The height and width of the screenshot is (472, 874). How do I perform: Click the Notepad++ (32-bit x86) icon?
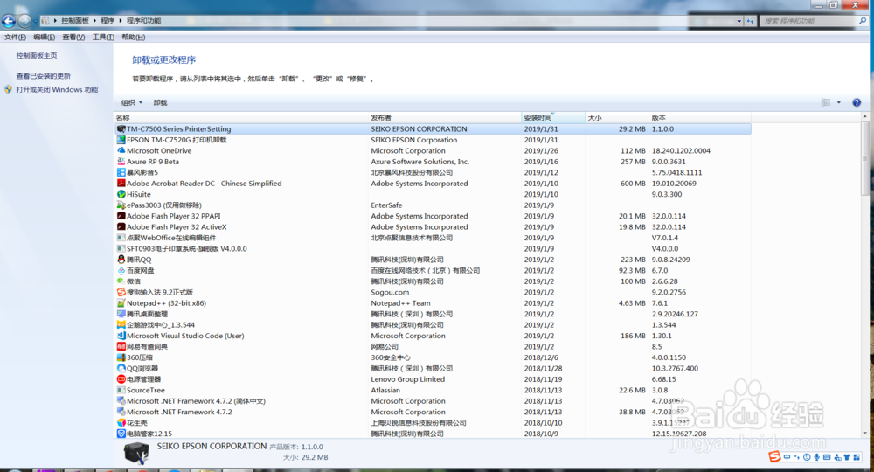pos(121,303)
